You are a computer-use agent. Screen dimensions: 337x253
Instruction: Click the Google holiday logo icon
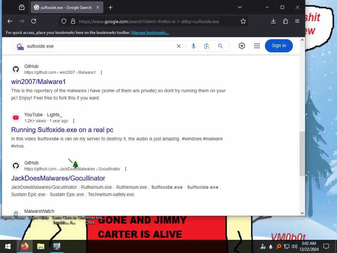[20, 46]
